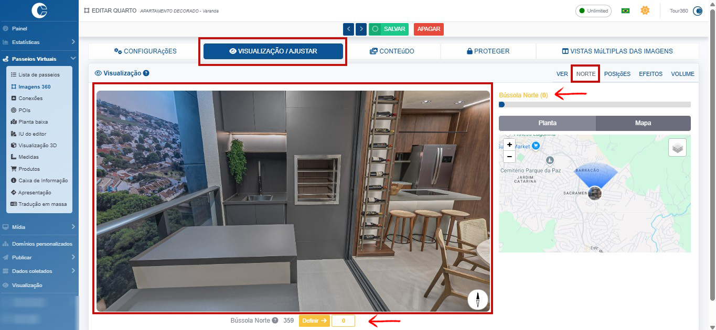Open the Conteúdo tab
This screenshot has width=716, height=330.
coord(392,51)
